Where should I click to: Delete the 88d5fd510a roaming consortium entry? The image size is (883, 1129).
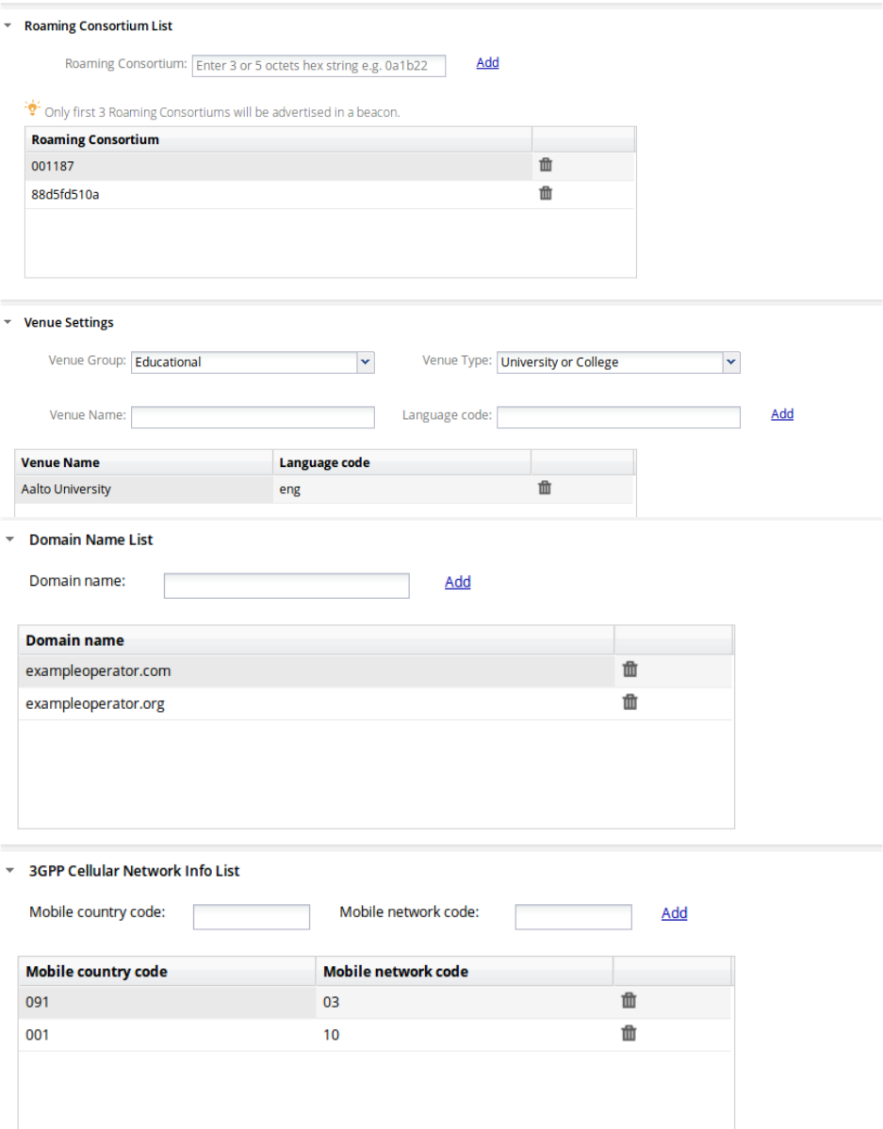point(546,194)
